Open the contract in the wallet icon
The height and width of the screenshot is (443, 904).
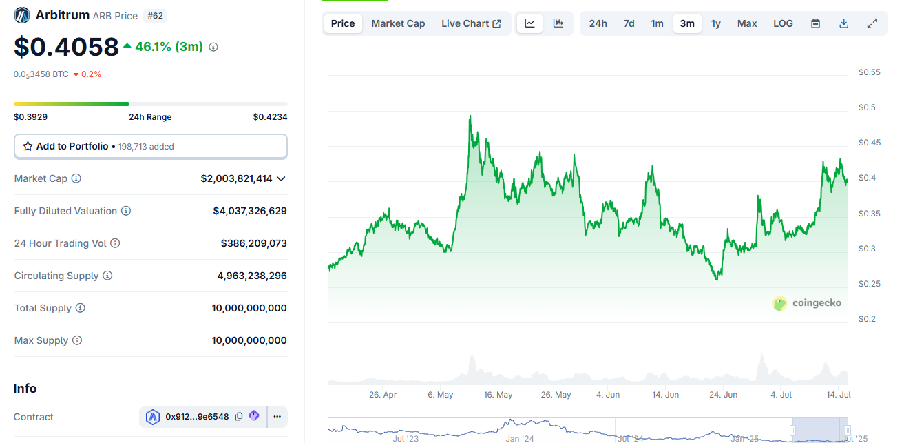click(x=253, y=416)
